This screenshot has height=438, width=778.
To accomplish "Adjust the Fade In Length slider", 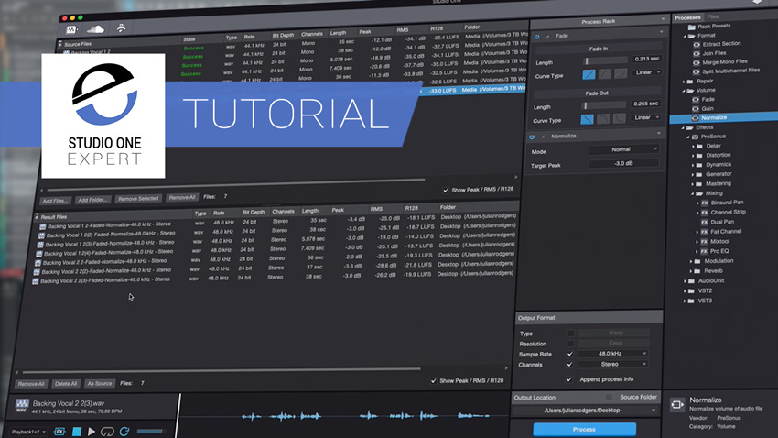I will (605, 61).
